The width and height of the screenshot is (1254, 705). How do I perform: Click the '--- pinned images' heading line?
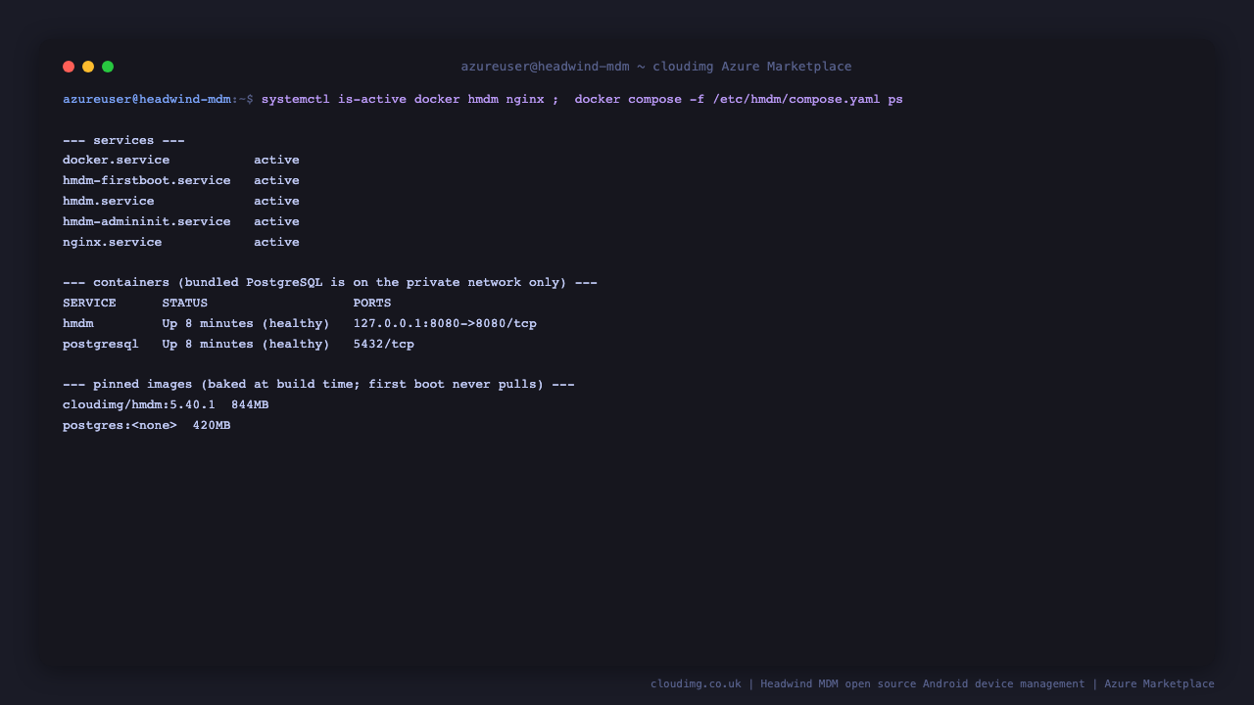coord(318,385)
